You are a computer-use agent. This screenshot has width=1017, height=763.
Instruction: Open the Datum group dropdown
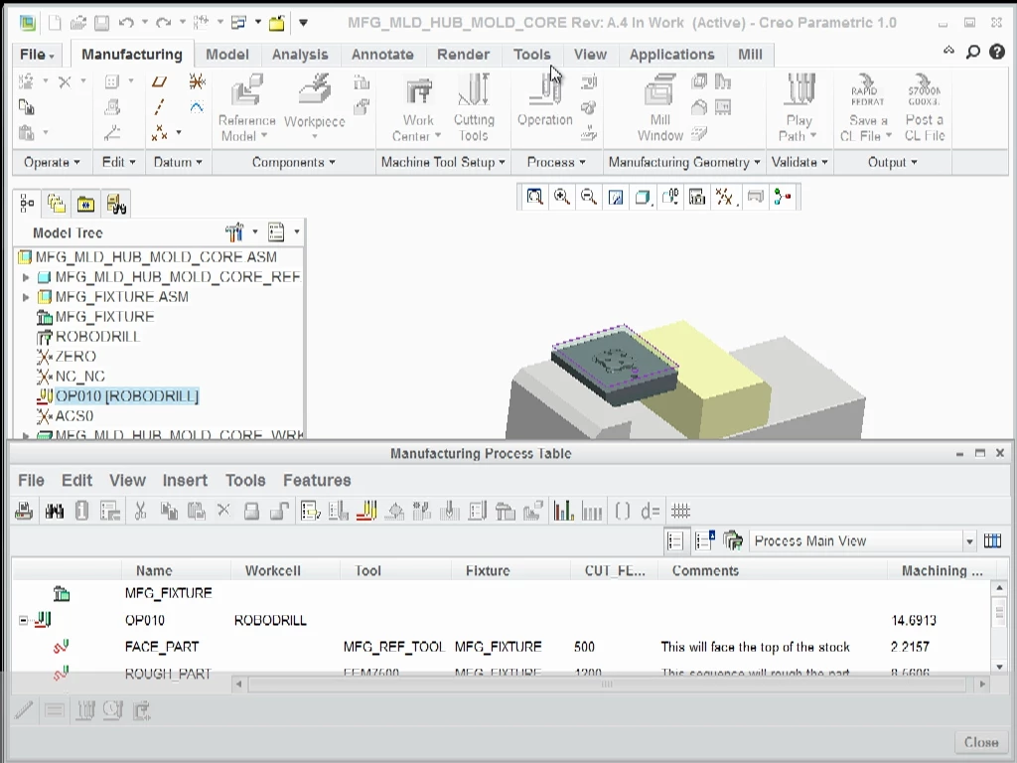pyautogui.click(x=178, y=162)
